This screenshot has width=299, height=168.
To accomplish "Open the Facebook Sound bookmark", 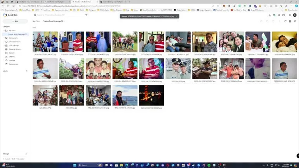I will (221, 10).
